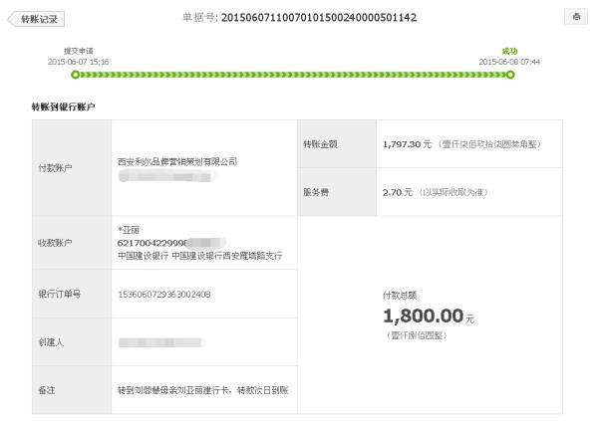Click the green dotted progress bar middle
The height and width of the screenshot is (421, 598).
(294, 74)
